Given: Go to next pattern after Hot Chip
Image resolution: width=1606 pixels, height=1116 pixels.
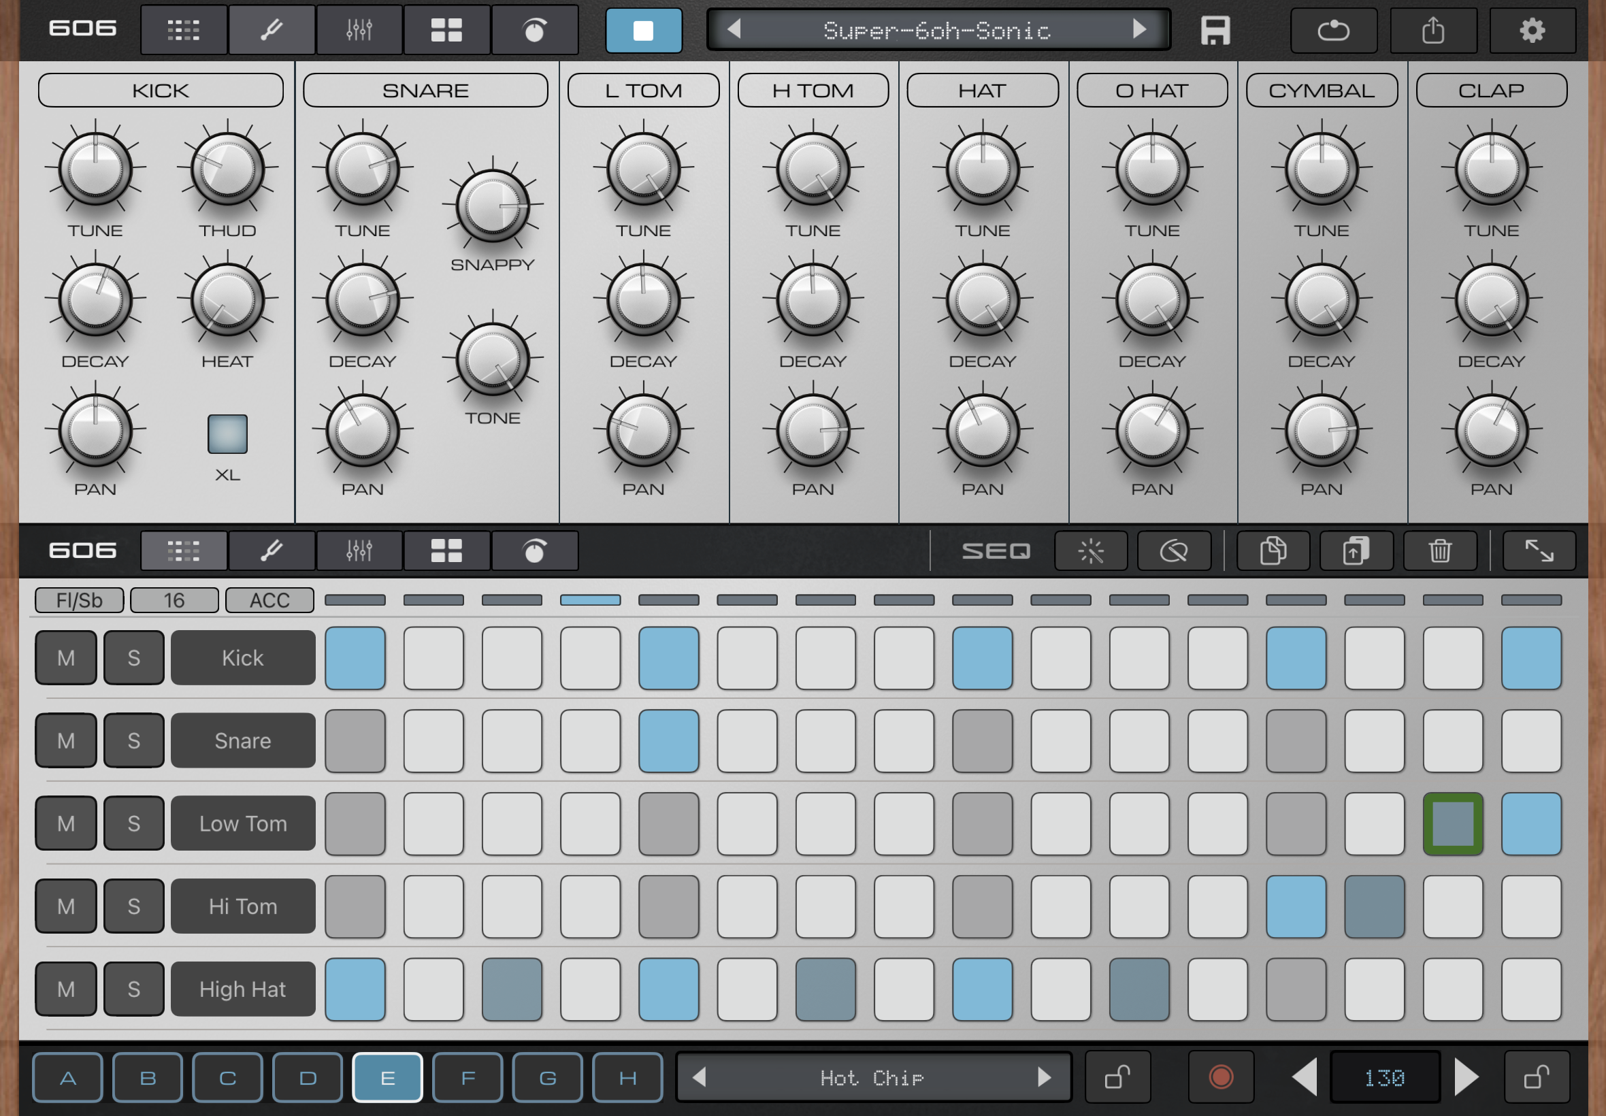Looking at the screenshot, I should [1045, 1077].
